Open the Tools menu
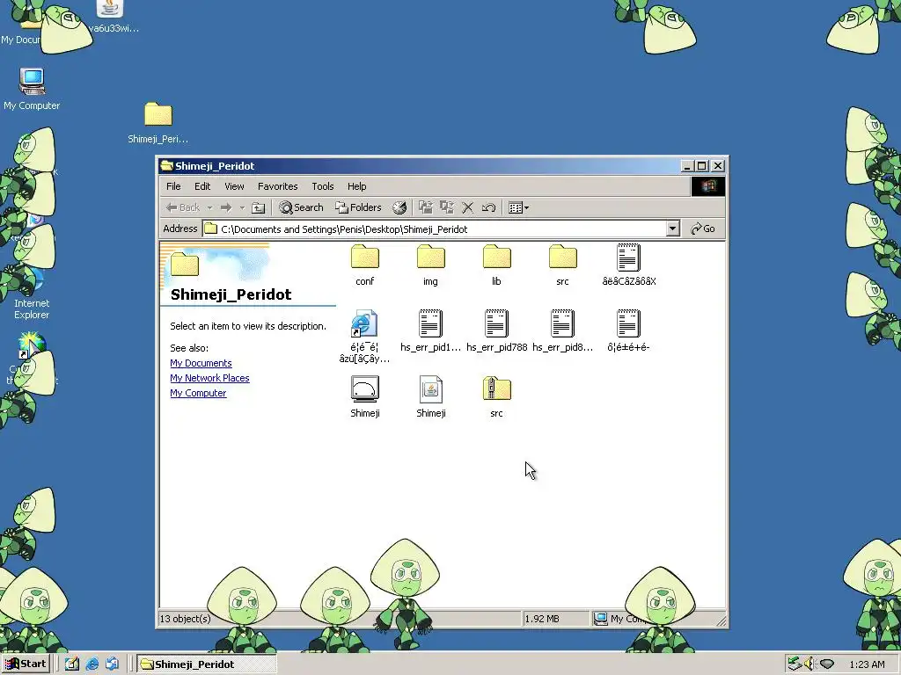This screenshot has width=901, height=675. point(323,186)
